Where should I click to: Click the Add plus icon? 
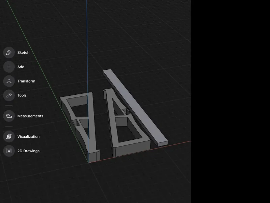coord(9,67)
